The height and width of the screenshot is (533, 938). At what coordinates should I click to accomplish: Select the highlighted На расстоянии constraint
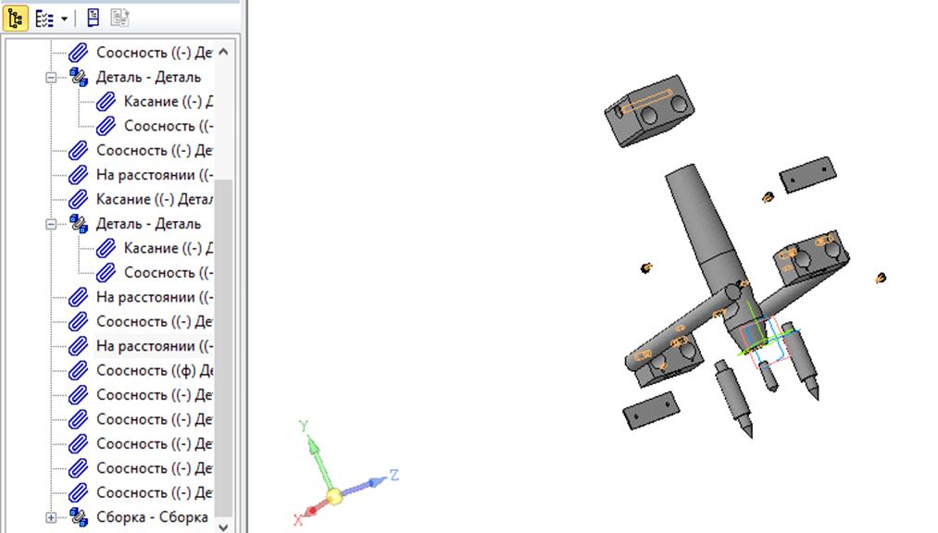[x=154, y=346]
